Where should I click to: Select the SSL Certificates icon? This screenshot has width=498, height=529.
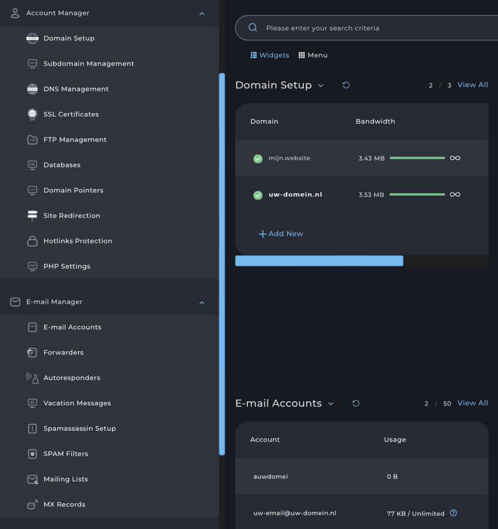32,114
